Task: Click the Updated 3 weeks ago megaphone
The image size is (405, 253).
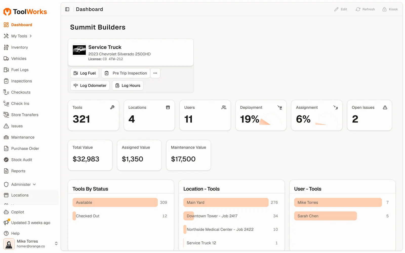Action: click(x=6, y=222)
